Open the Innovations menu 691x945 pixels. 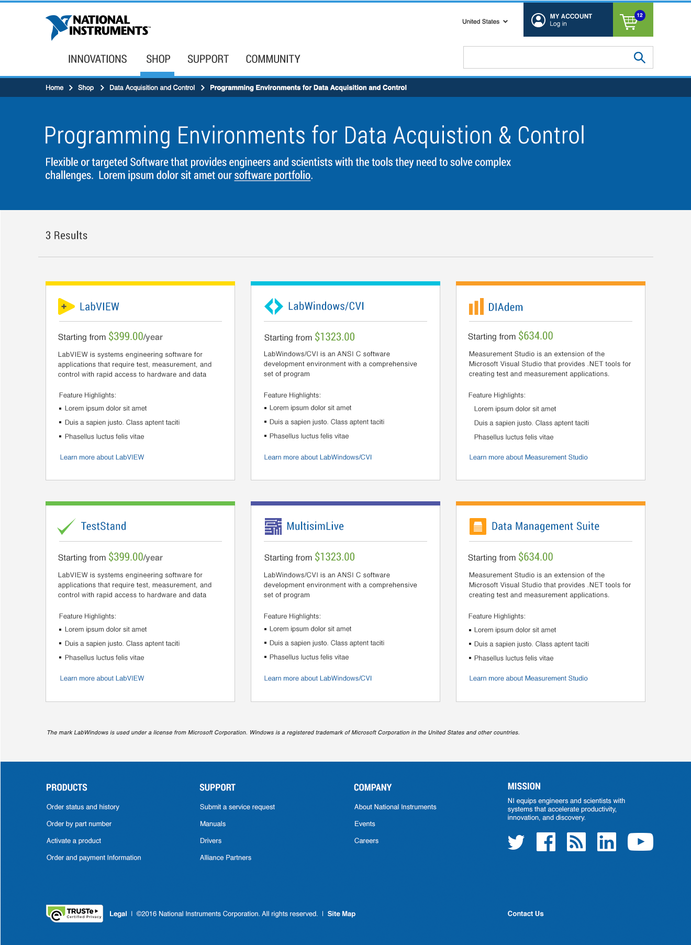click(97, 59)
